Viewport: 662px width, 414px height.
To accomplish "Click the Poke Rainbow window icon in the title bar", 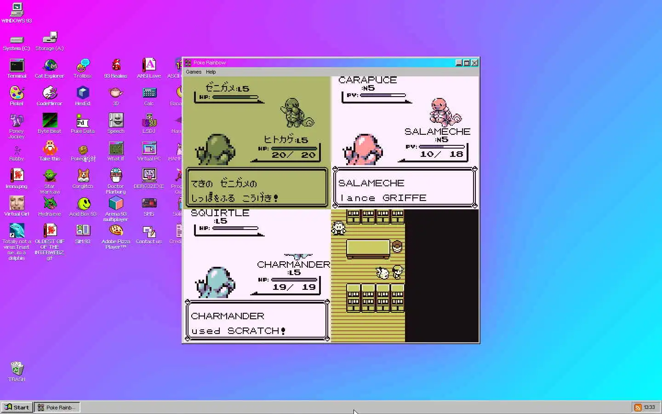I will pos(188,63).
